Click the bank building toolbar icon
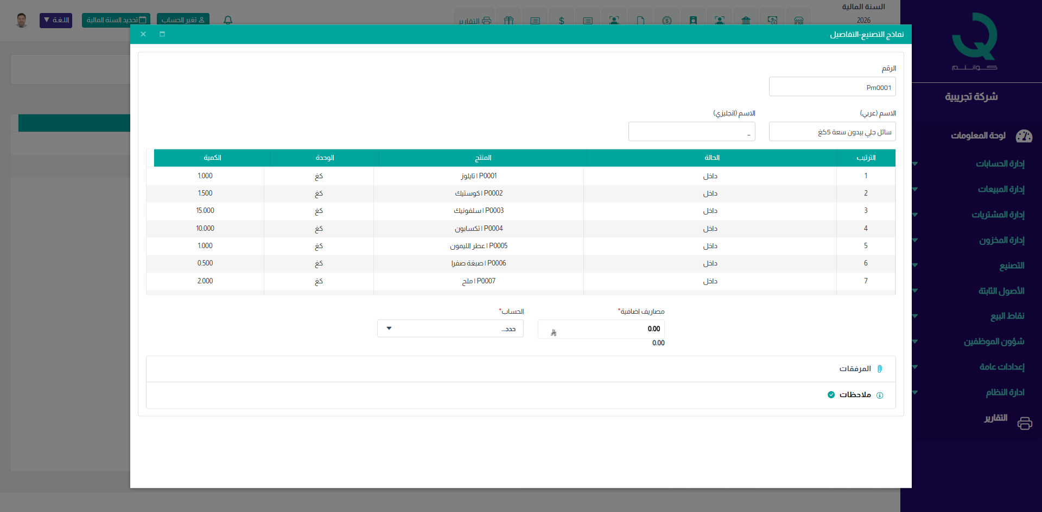Viewport: 1042px width, 512px height. [x=746, y=21]
